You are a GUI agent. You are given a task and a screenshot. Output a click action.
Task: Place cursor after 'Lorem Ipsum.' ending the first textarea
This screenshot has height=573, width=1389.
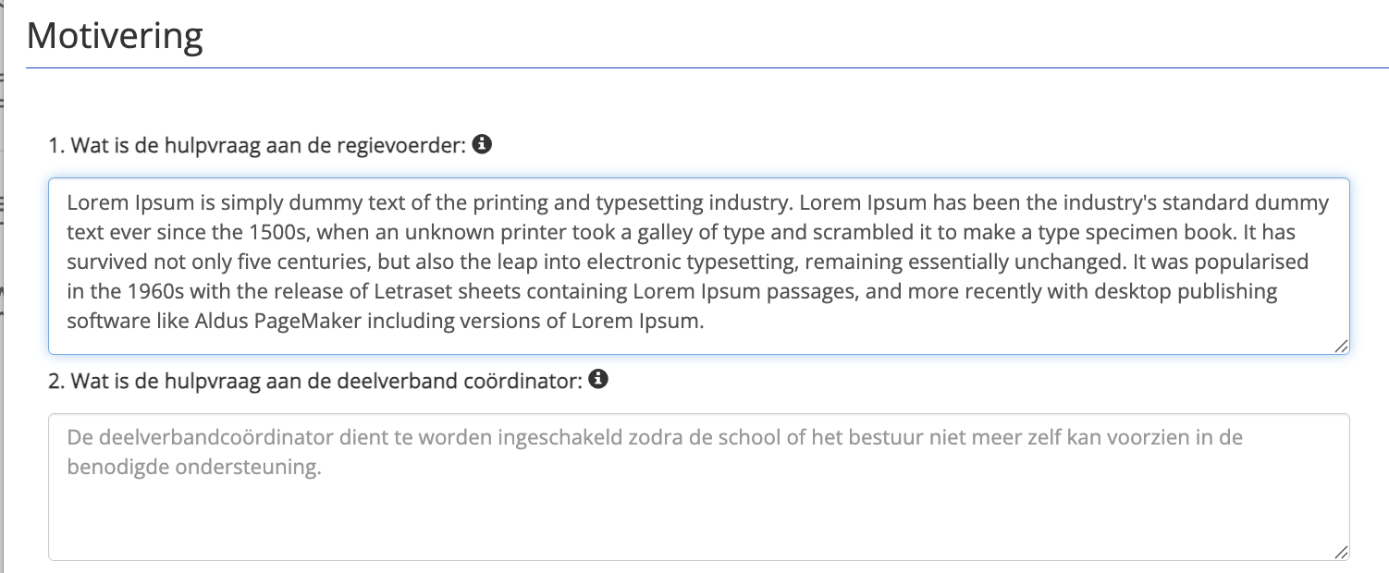tap(707, 322)
